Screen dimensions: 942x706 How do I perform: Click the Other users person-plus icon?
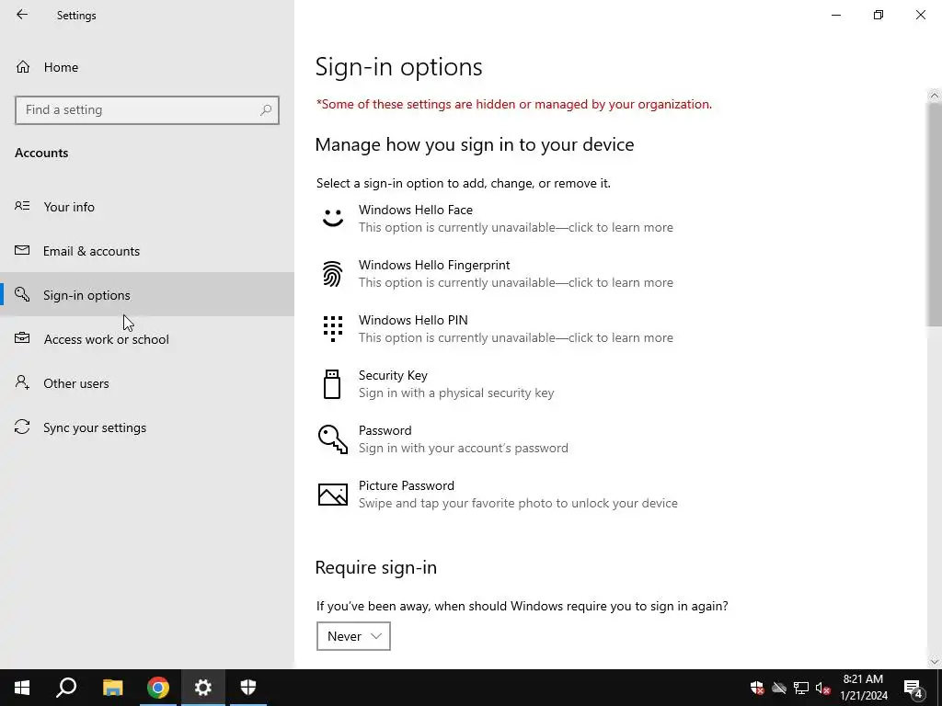coord(22,382)
